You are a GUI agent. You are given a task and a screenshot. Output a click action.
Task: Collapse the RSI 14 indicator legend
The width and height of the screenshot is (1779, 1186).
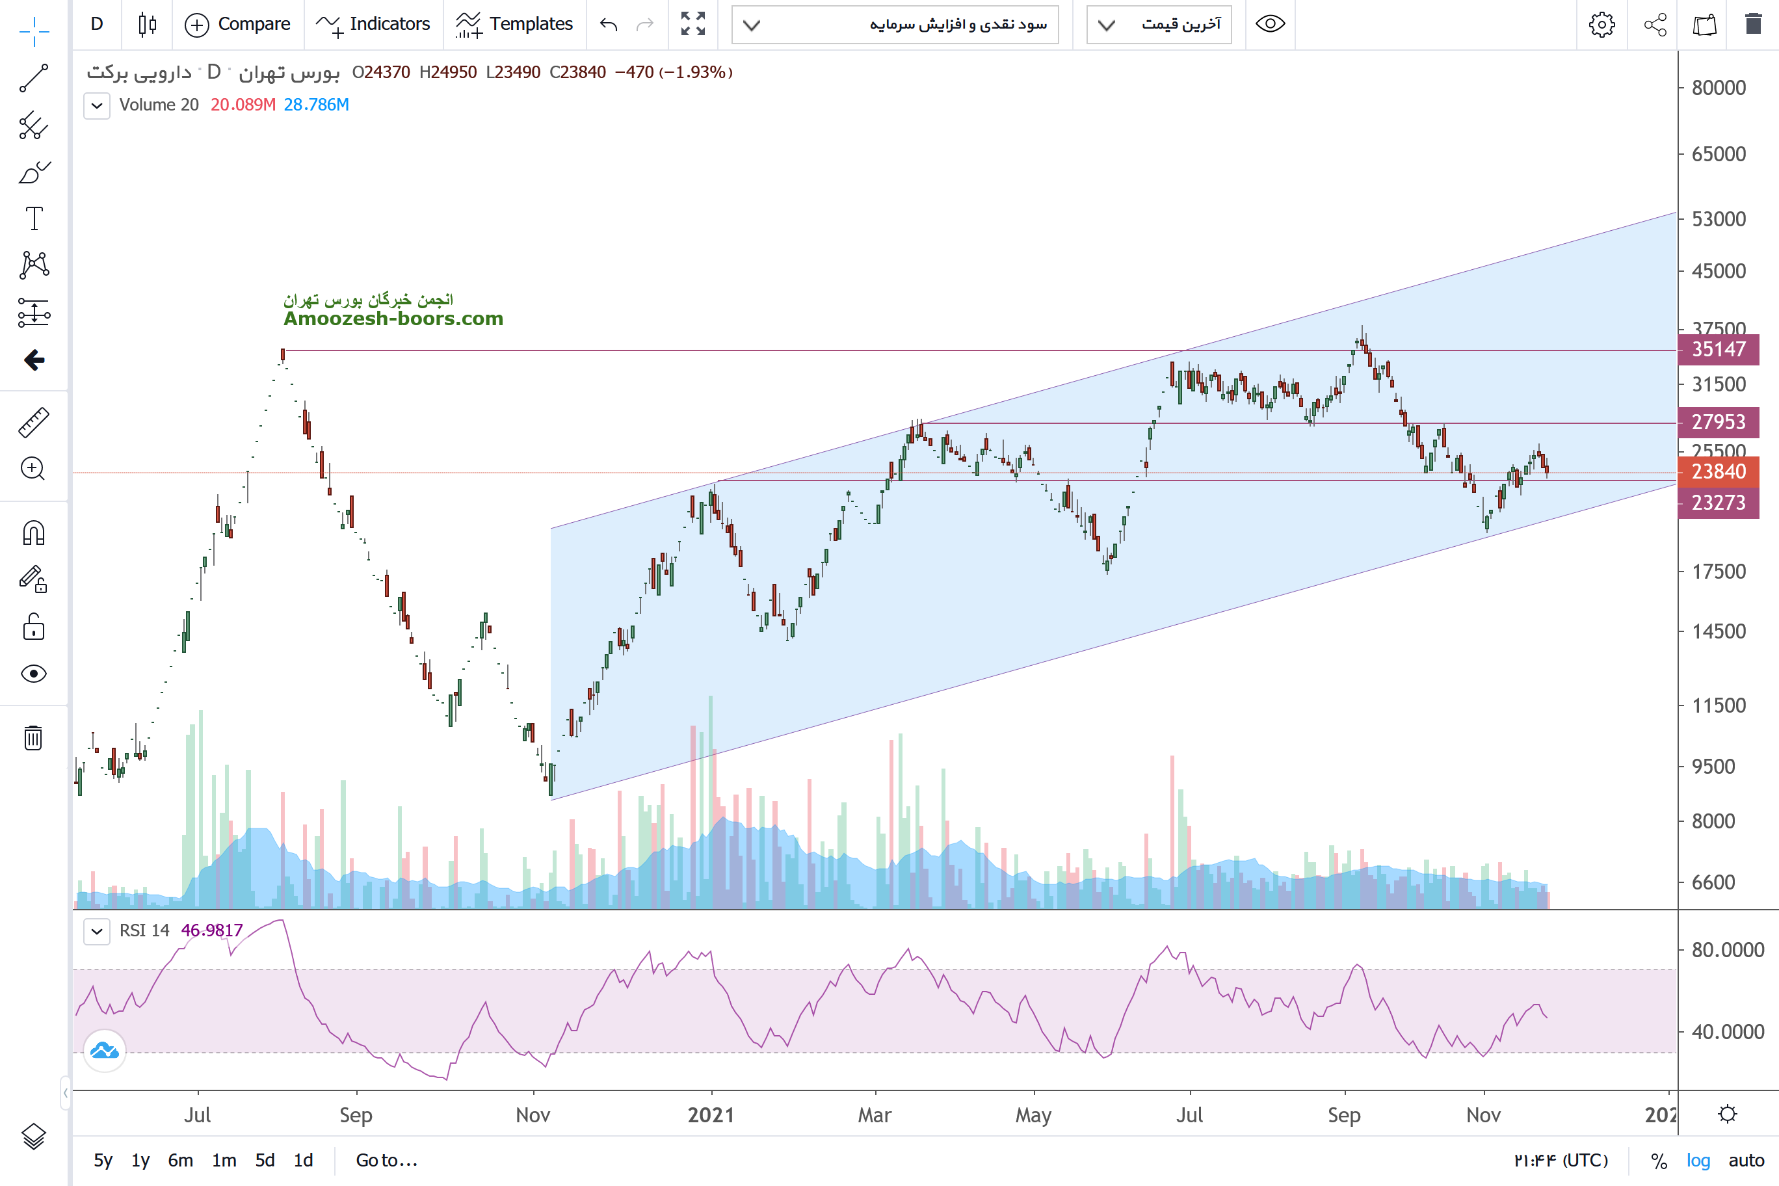97,931
